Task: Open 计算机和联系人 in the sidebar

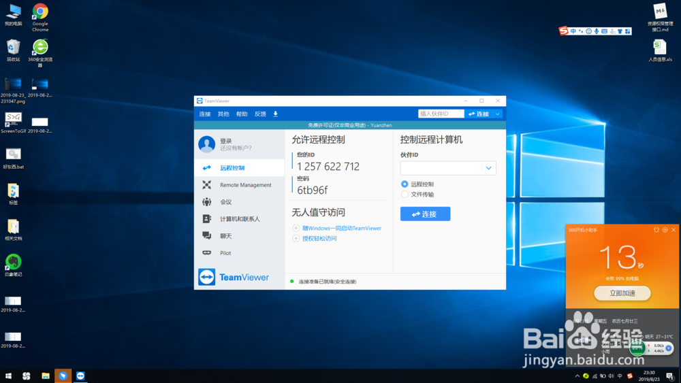Action: click(x=239, y=219)
